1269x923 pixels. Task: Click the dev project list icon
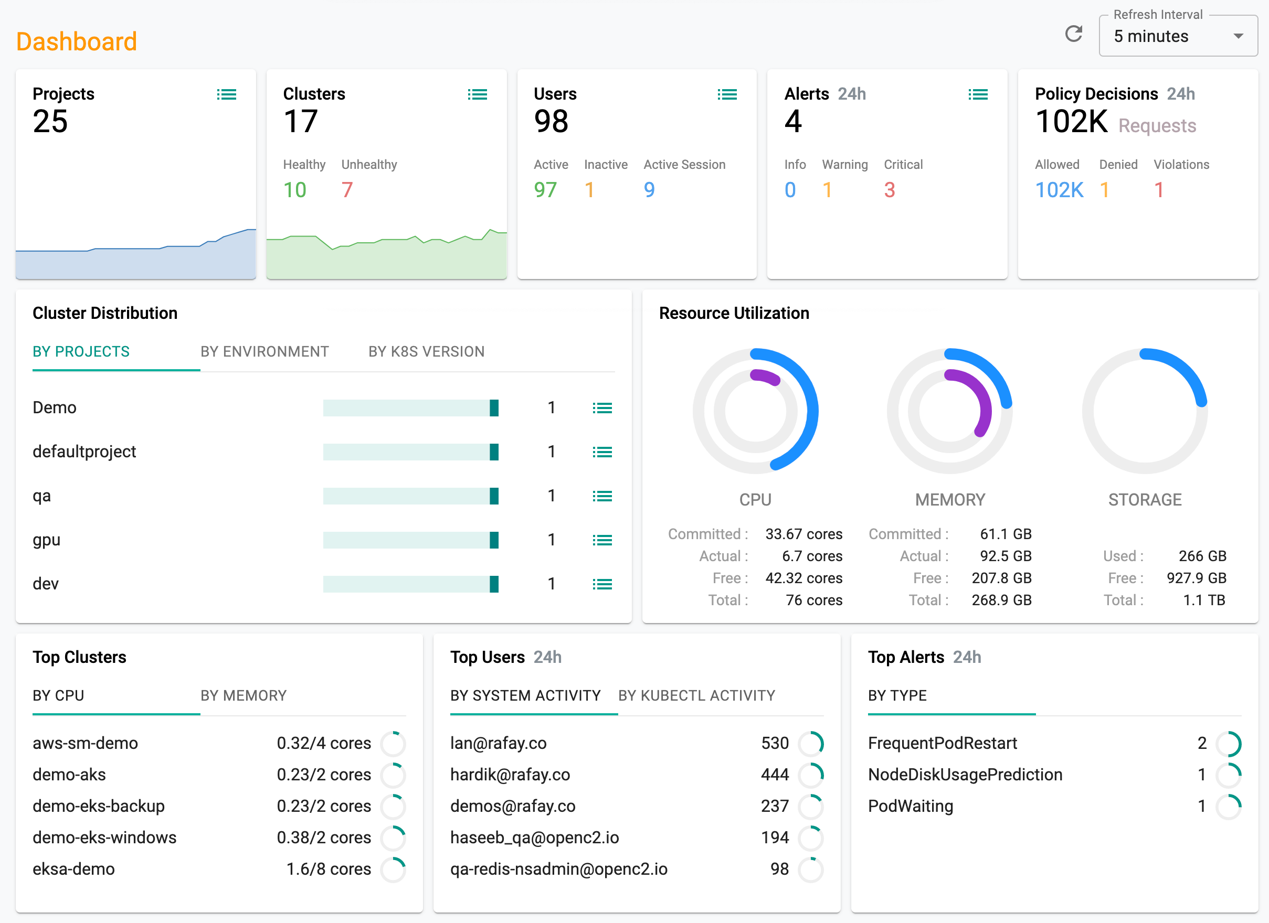pyautogui.click(x=603, y=581)
